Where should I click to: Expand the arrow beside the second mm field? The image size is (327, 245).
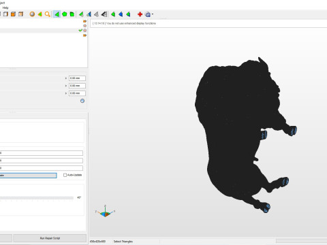(x=66, y=86)
